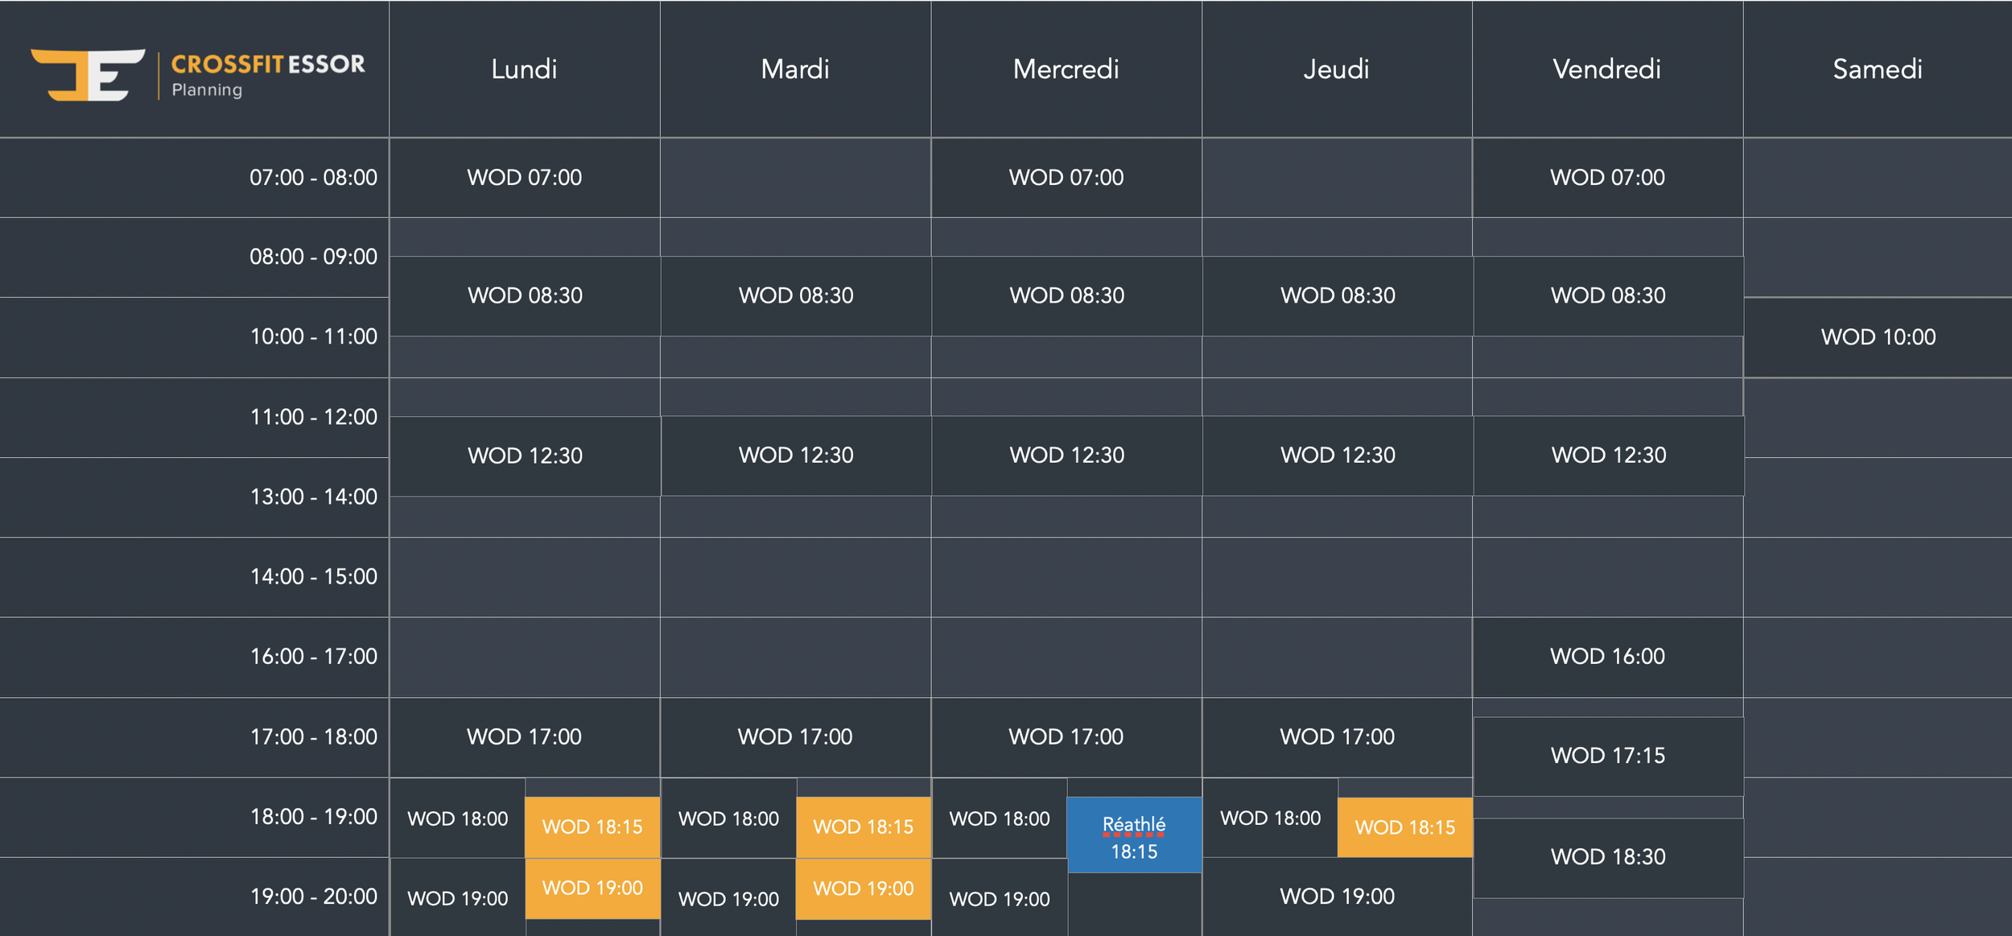Choose Jeudi's WOD 12:30 class
The height and width of the screenshot is (936, 2012).
1337,456
